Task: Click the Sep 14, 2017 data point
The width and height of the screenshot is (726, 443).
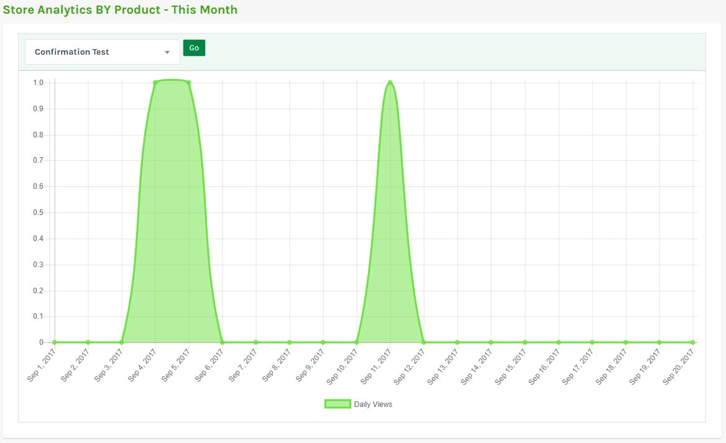Action: [491, 342]
